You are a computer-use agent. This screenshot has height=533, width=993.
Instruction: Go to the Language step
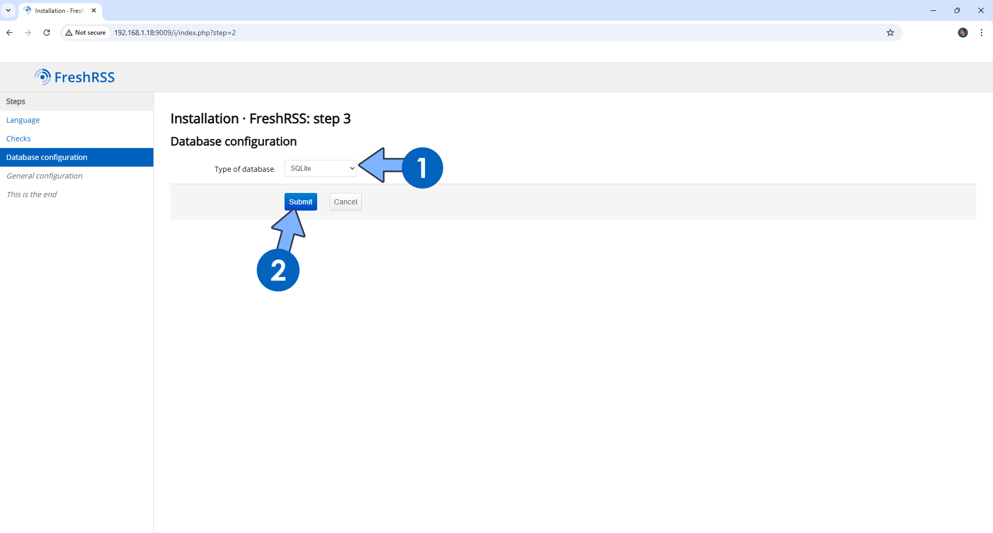click(x=23, y=120)
